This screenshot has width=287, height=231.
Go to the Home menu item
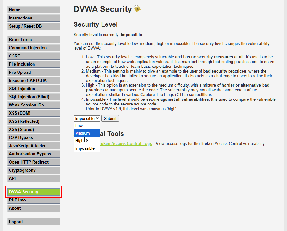(34, 10)
